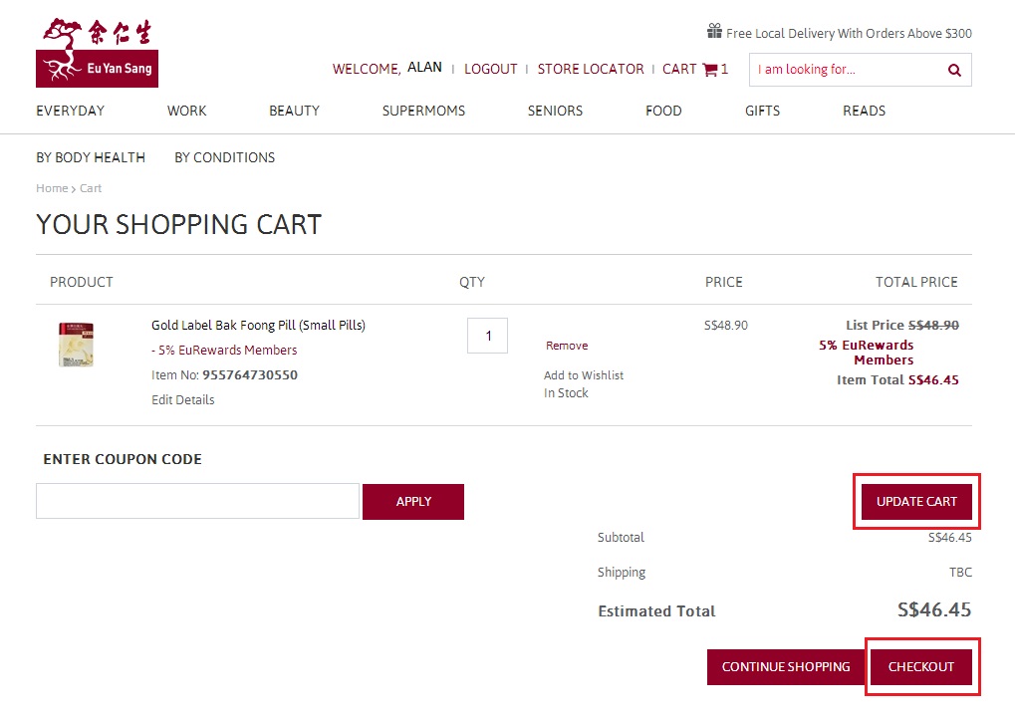
Task: Focus the coupon code input field
Action: pos(197,501)
